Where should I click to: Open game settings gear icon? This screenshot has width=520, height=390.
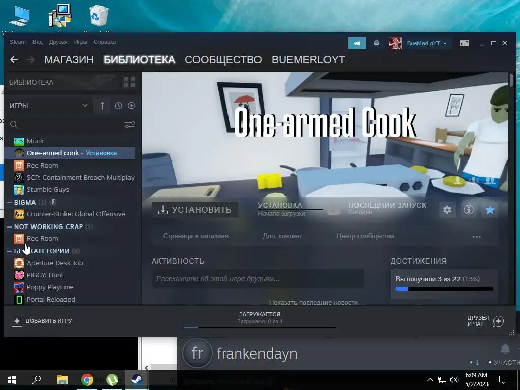pyautogui.click(x=447, y=210)
